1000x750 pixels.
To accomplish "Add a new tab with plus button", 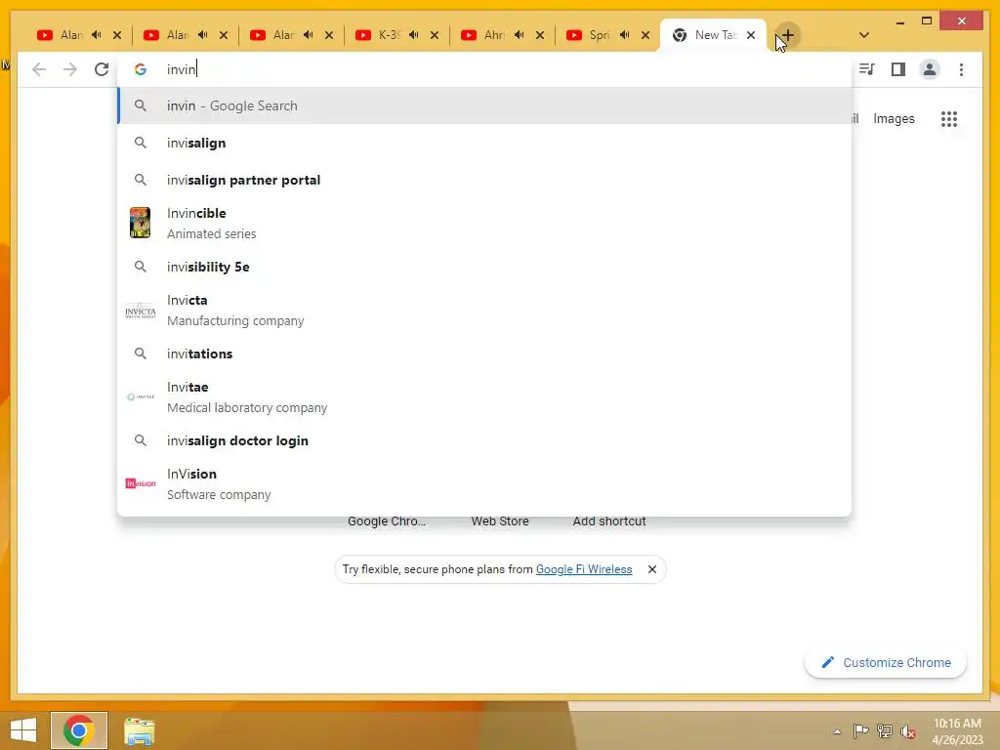I will (788, 35).
